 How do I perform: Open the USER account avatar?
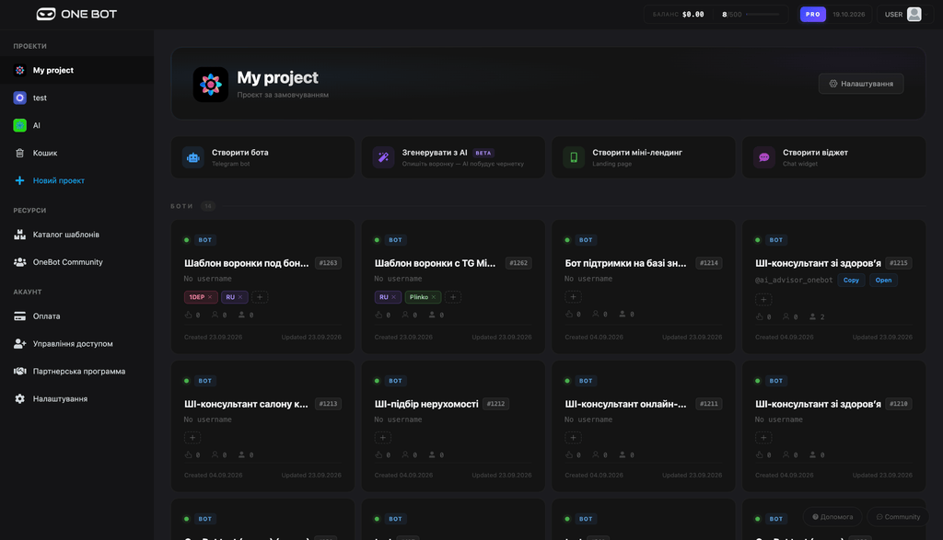click(x=914, y=15)
